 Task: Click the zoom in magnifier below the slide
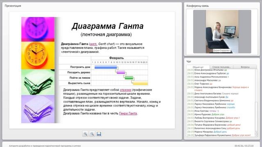(85, 134)
